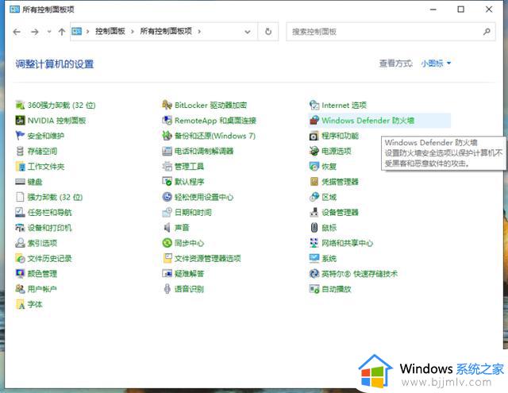Click the 电话和调制解调器 icon
The height and width of the screenshot is (393, 508).
pyautogui.click(x=167, y=151)
